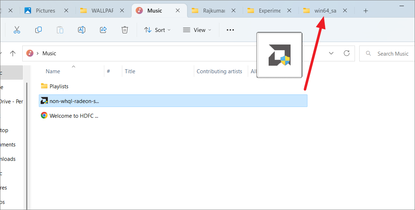Open the See more three-dots menu
415x210 pixels.
[230, 30]
